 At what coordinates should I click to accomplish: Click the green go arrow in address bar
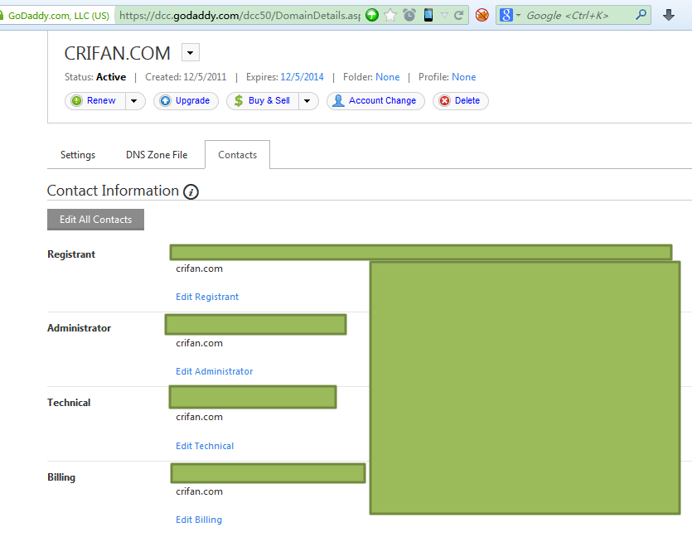[x=372, y=16]
